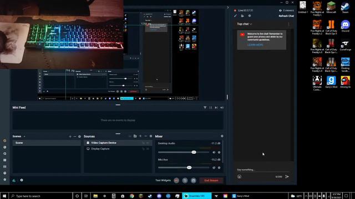Click End Stream button
The width and height of the screenshot is (355, 199).
coord(211,181)
